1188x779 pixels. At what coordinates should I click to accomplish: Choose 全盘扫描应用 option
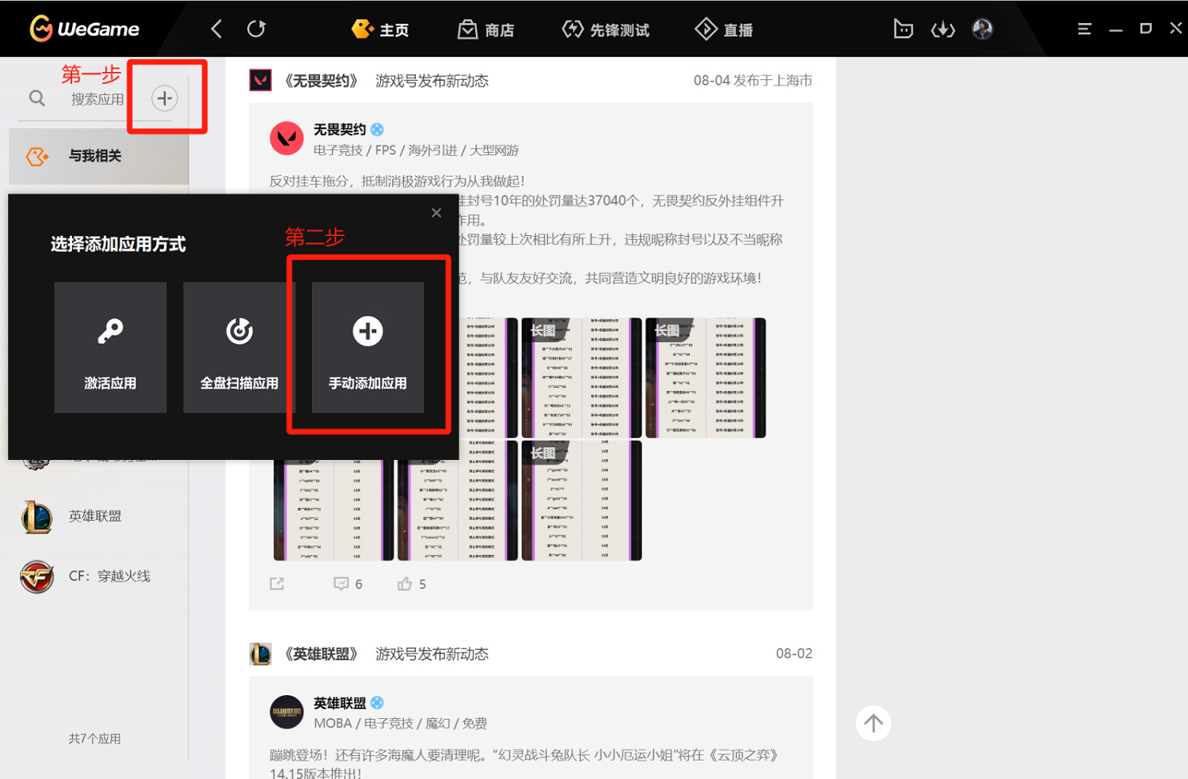238,348
